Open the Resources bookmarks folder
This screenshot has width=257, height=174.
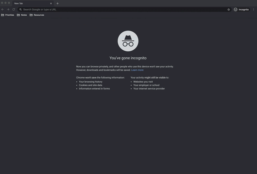tap(37, 15)
